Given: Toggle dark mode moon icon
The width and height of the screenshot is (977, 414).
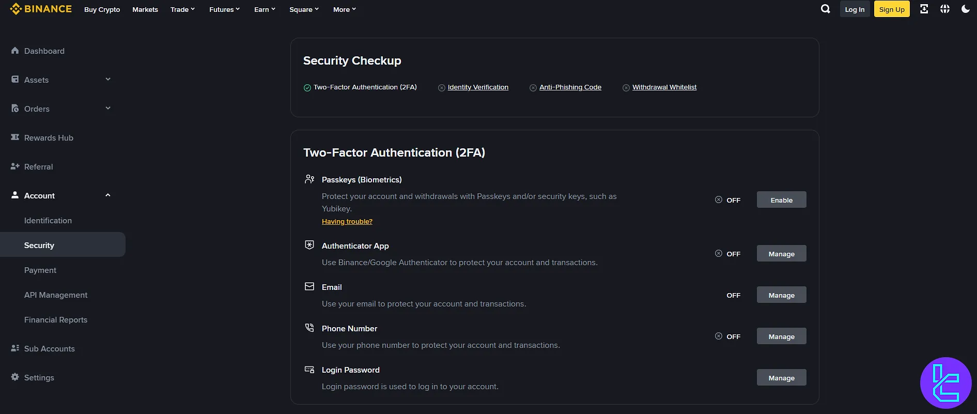Looking at the screenshot, I should 966,9.
